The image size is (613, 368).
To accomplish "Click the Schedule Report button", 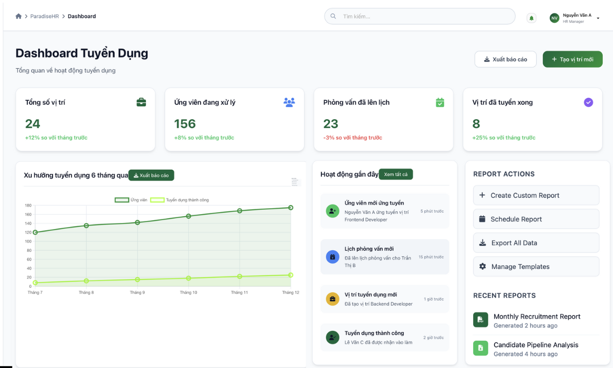I will pos(536,219).
